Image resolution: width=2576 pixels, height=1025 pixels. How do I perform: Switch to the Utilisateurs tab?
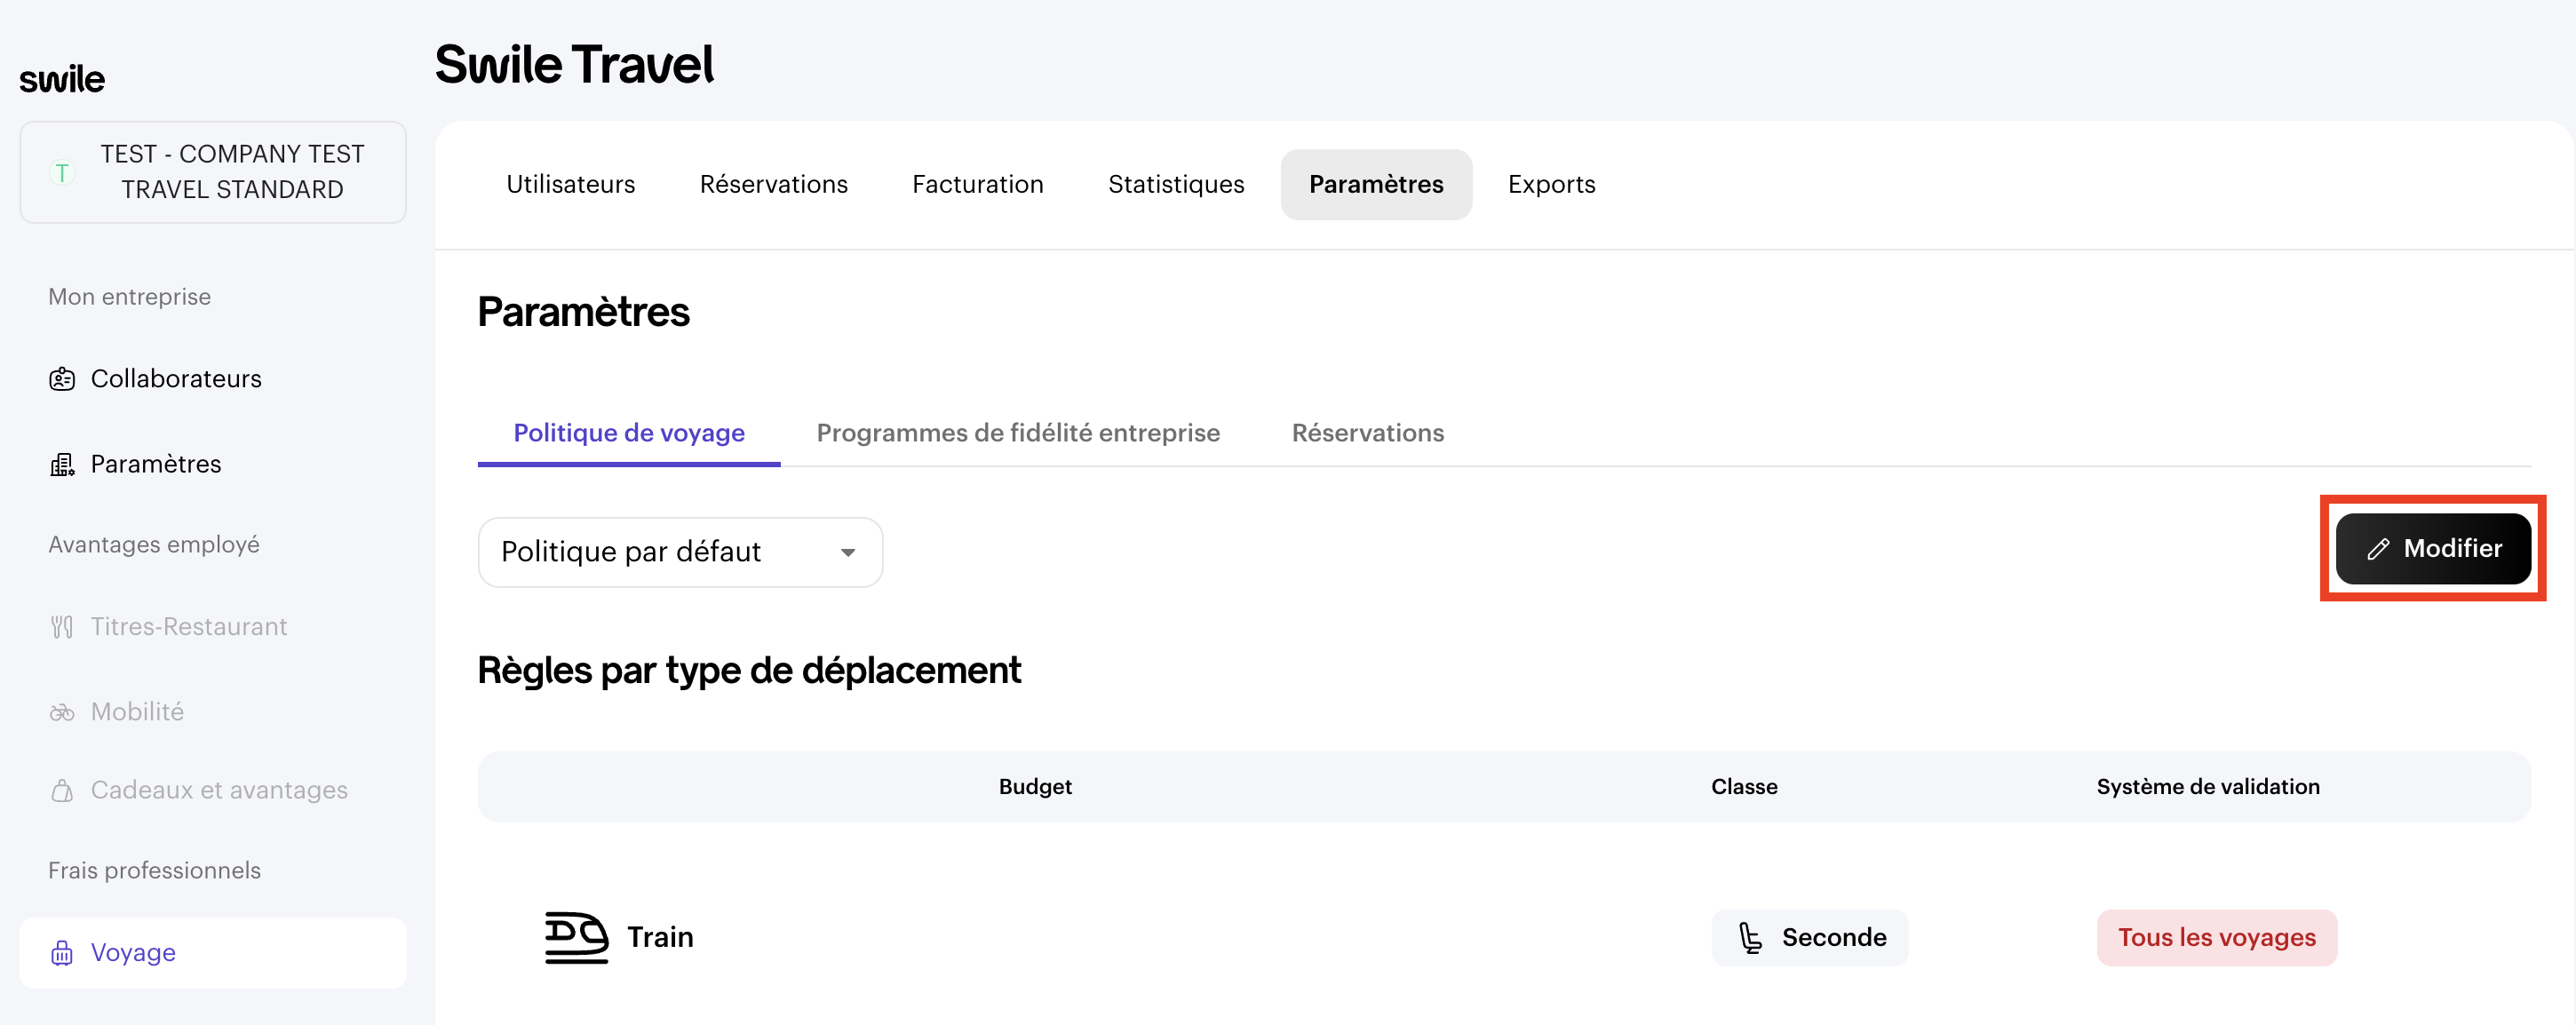[x=570, y=184]
